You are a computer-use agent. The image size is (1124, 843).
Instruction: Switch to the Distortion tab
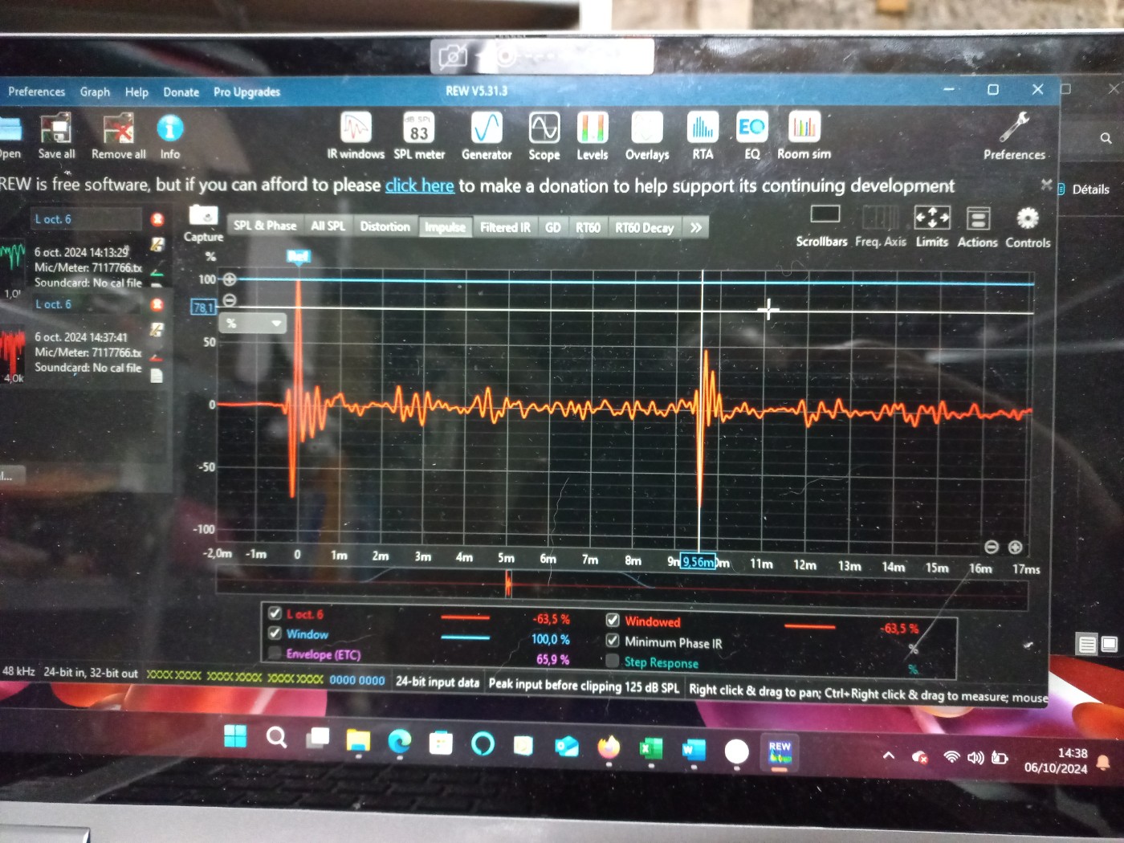click(385, 226)
